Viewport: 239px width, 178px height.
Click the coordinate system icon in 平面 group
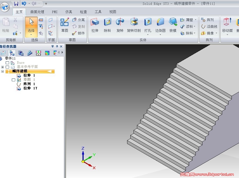(50, 33)
